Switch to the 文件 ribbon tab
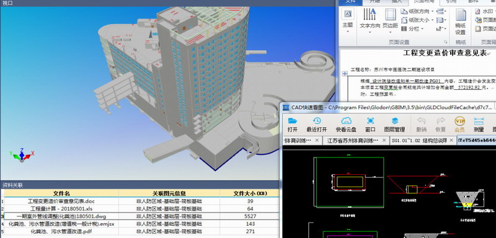496x238 pixels. (x=350, y=2)
